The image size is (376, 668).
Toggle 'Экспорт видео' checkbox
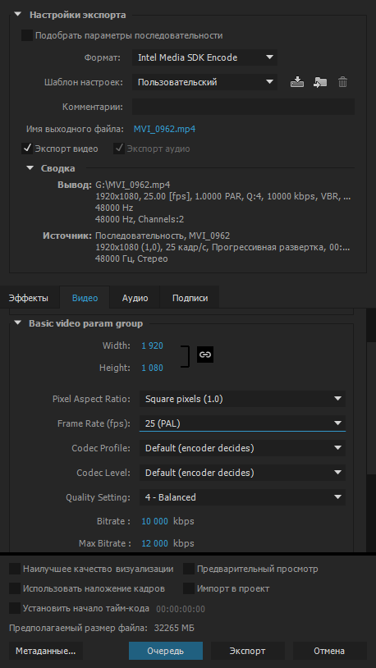click(x=27, y=149)
